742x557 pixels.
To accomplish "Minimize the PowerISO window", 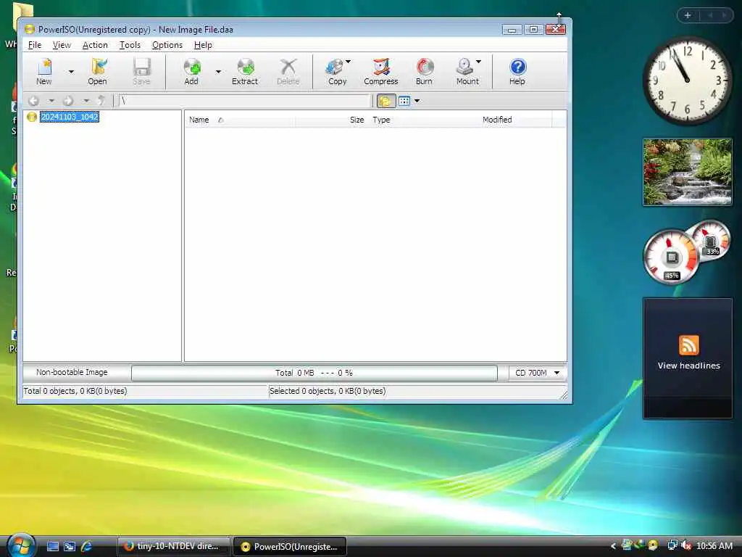I will pos(512,30).
